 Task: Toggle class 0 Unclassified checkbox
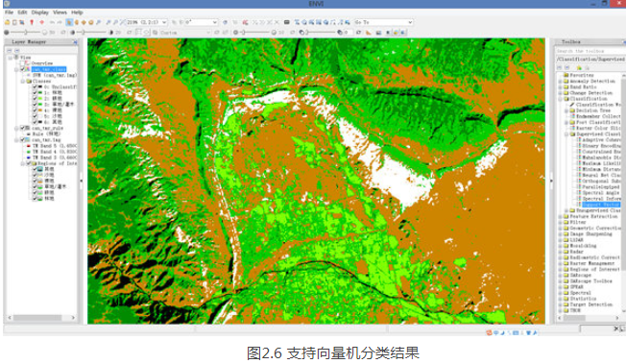point(35,86)
